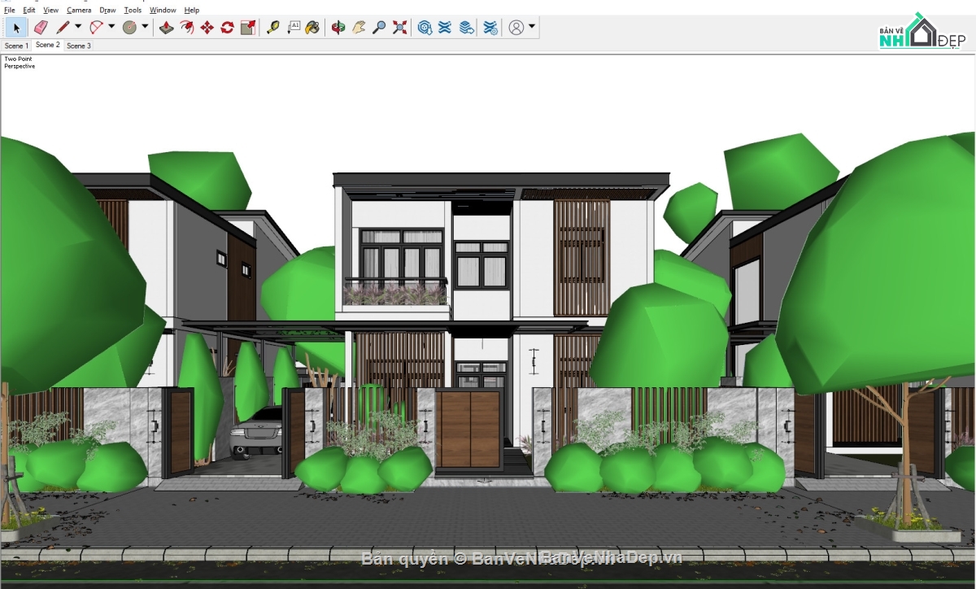Select the Scale tool
Screen dimensions: 976x589
click(x=248, y=27)
